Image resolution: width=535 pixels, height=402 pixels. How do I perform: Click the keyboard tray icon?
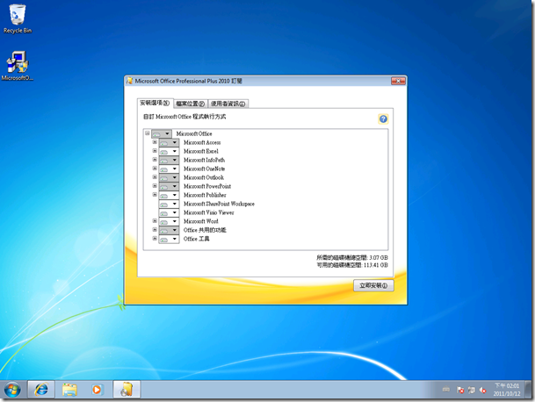[446, 390]
